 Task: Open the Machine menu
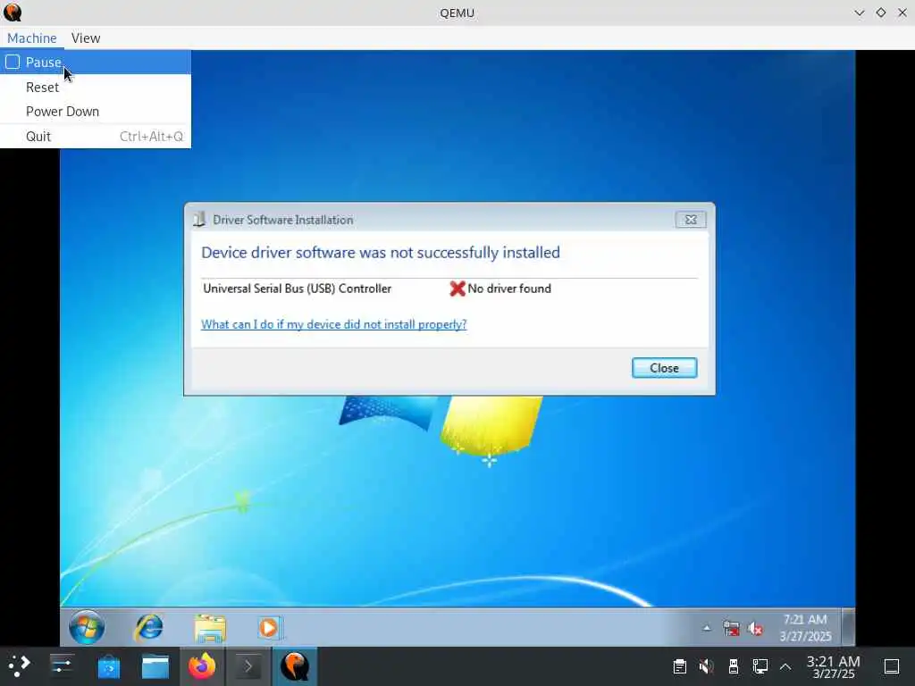coord(32,38)
